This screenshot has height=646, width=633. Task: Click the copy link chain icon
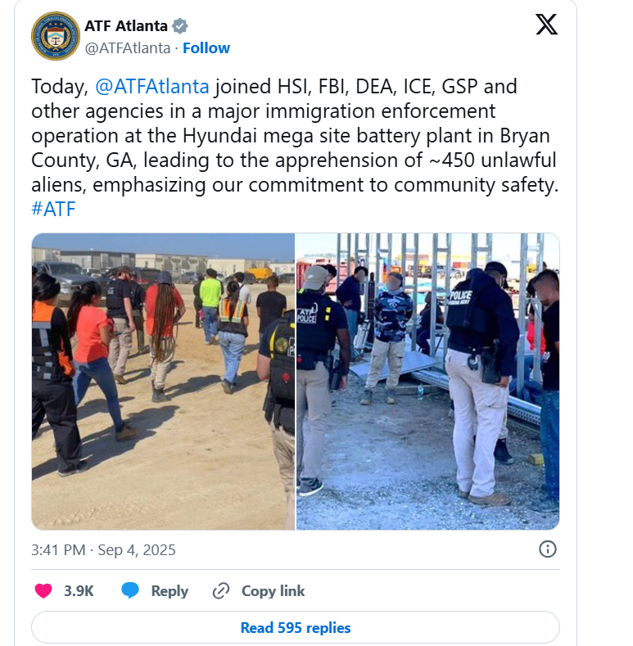pos(221,591)
